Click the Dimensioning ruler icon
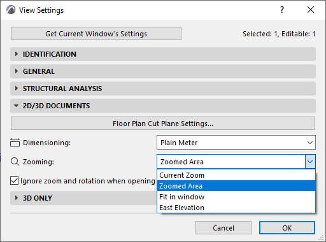 pyautogui.click(x=15, y=143)
